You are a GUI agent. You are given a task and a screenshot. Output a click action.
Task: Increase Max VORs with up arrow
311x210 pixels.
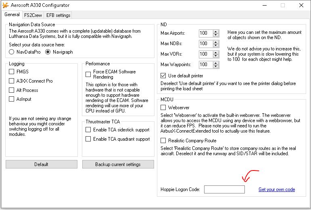(x=215, y=52)
